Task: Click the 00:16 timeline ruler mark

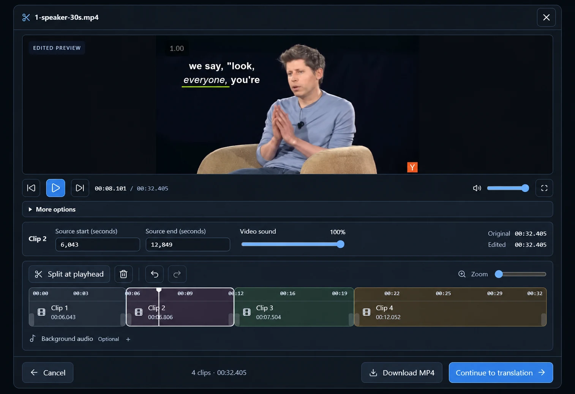Action: point(287,294)
